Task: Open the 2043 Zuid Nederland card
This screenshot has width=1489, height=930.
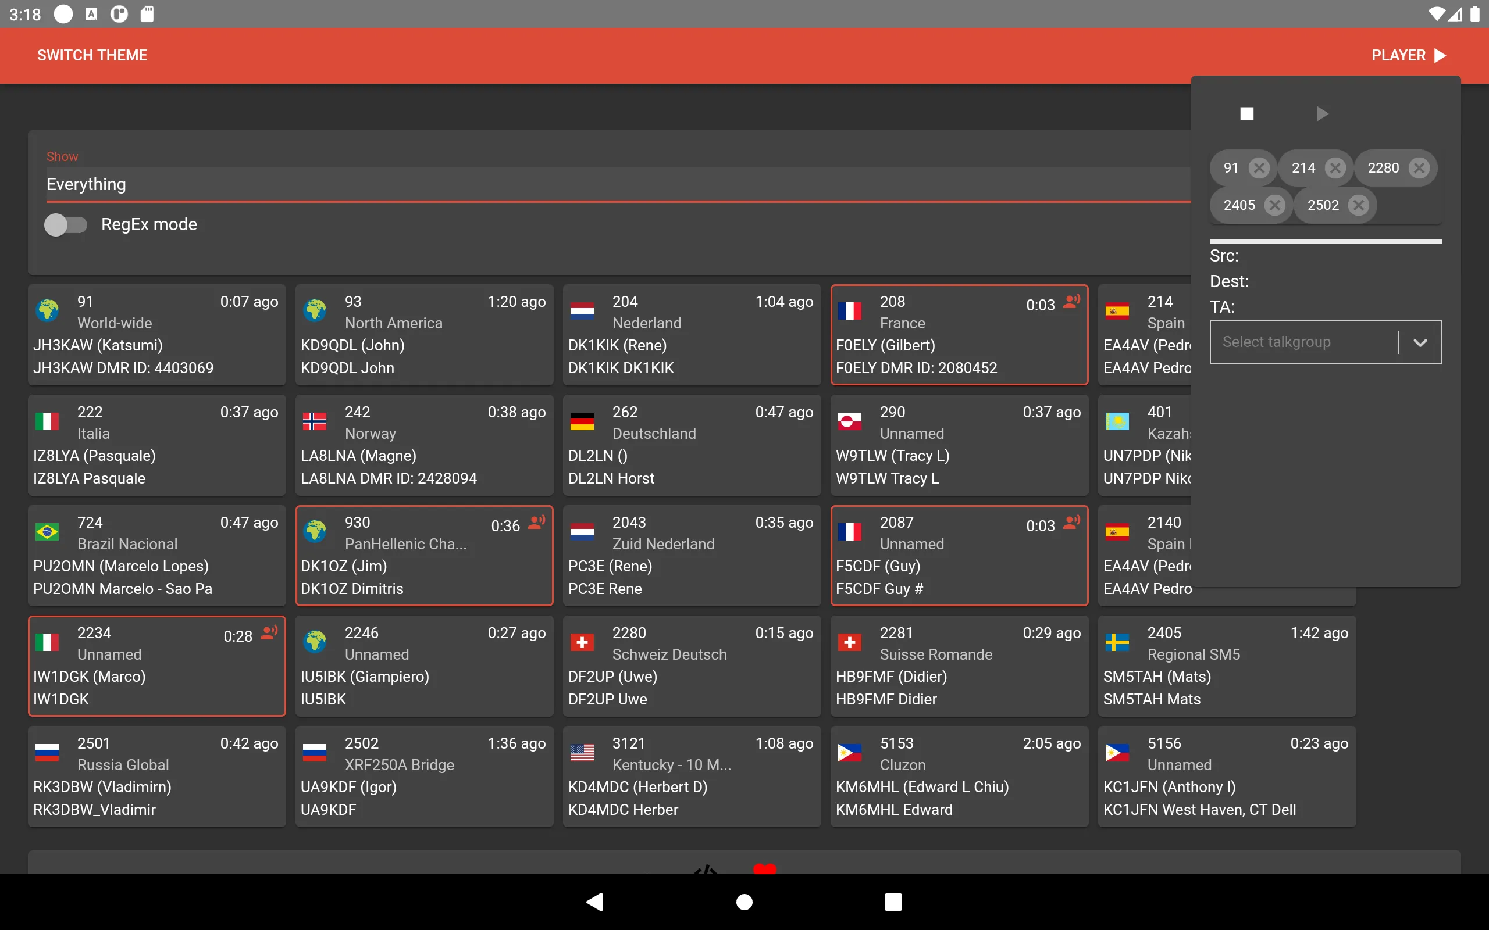Action: [692, 556]
